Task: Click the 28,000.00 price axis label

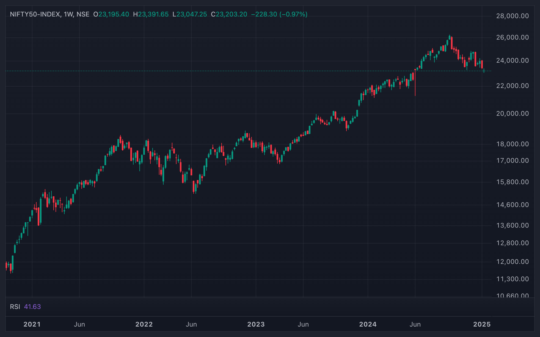Action: (513, 16)
